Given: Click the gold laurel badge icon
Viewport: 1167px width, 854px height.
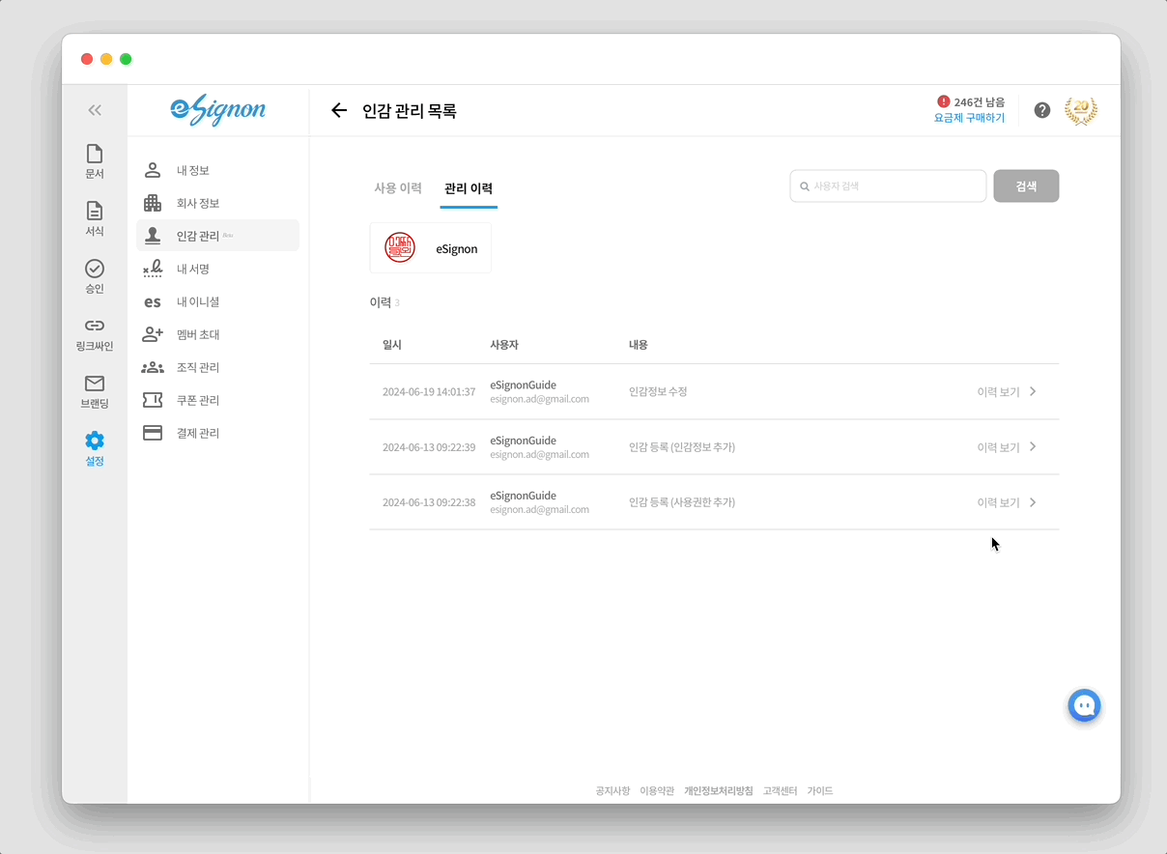Looking at the screenshot, I should point(1081,110).
